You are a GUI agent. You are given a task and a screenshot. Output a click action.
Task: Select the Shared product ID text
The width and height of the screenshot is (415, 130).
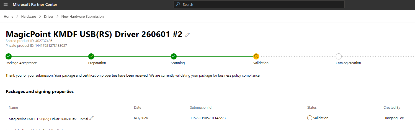pos(29,41)
